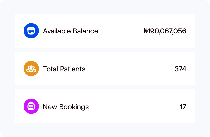Click the word Balance in first card
This screenshot has height=137, width=210.
tap(85, 31)
